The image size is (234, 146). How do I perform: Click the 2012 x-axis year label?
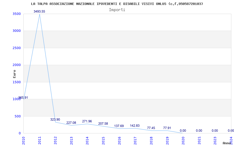tap(56, 141)
